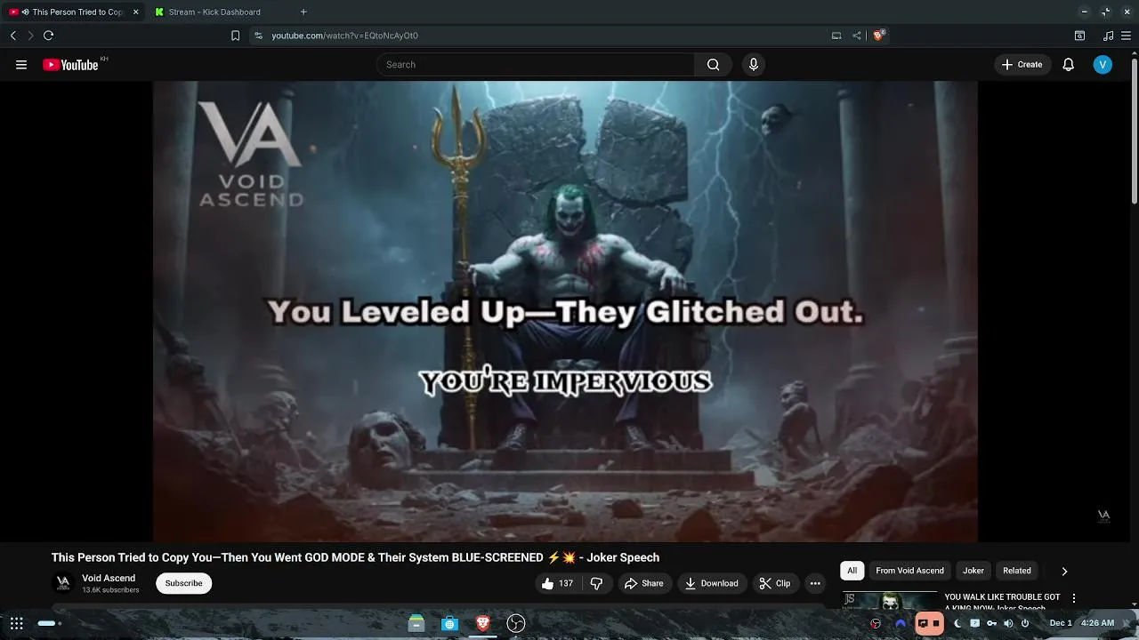
Task: Close the 'This Person Tried to Copy' tab
Action: [136, 12]
